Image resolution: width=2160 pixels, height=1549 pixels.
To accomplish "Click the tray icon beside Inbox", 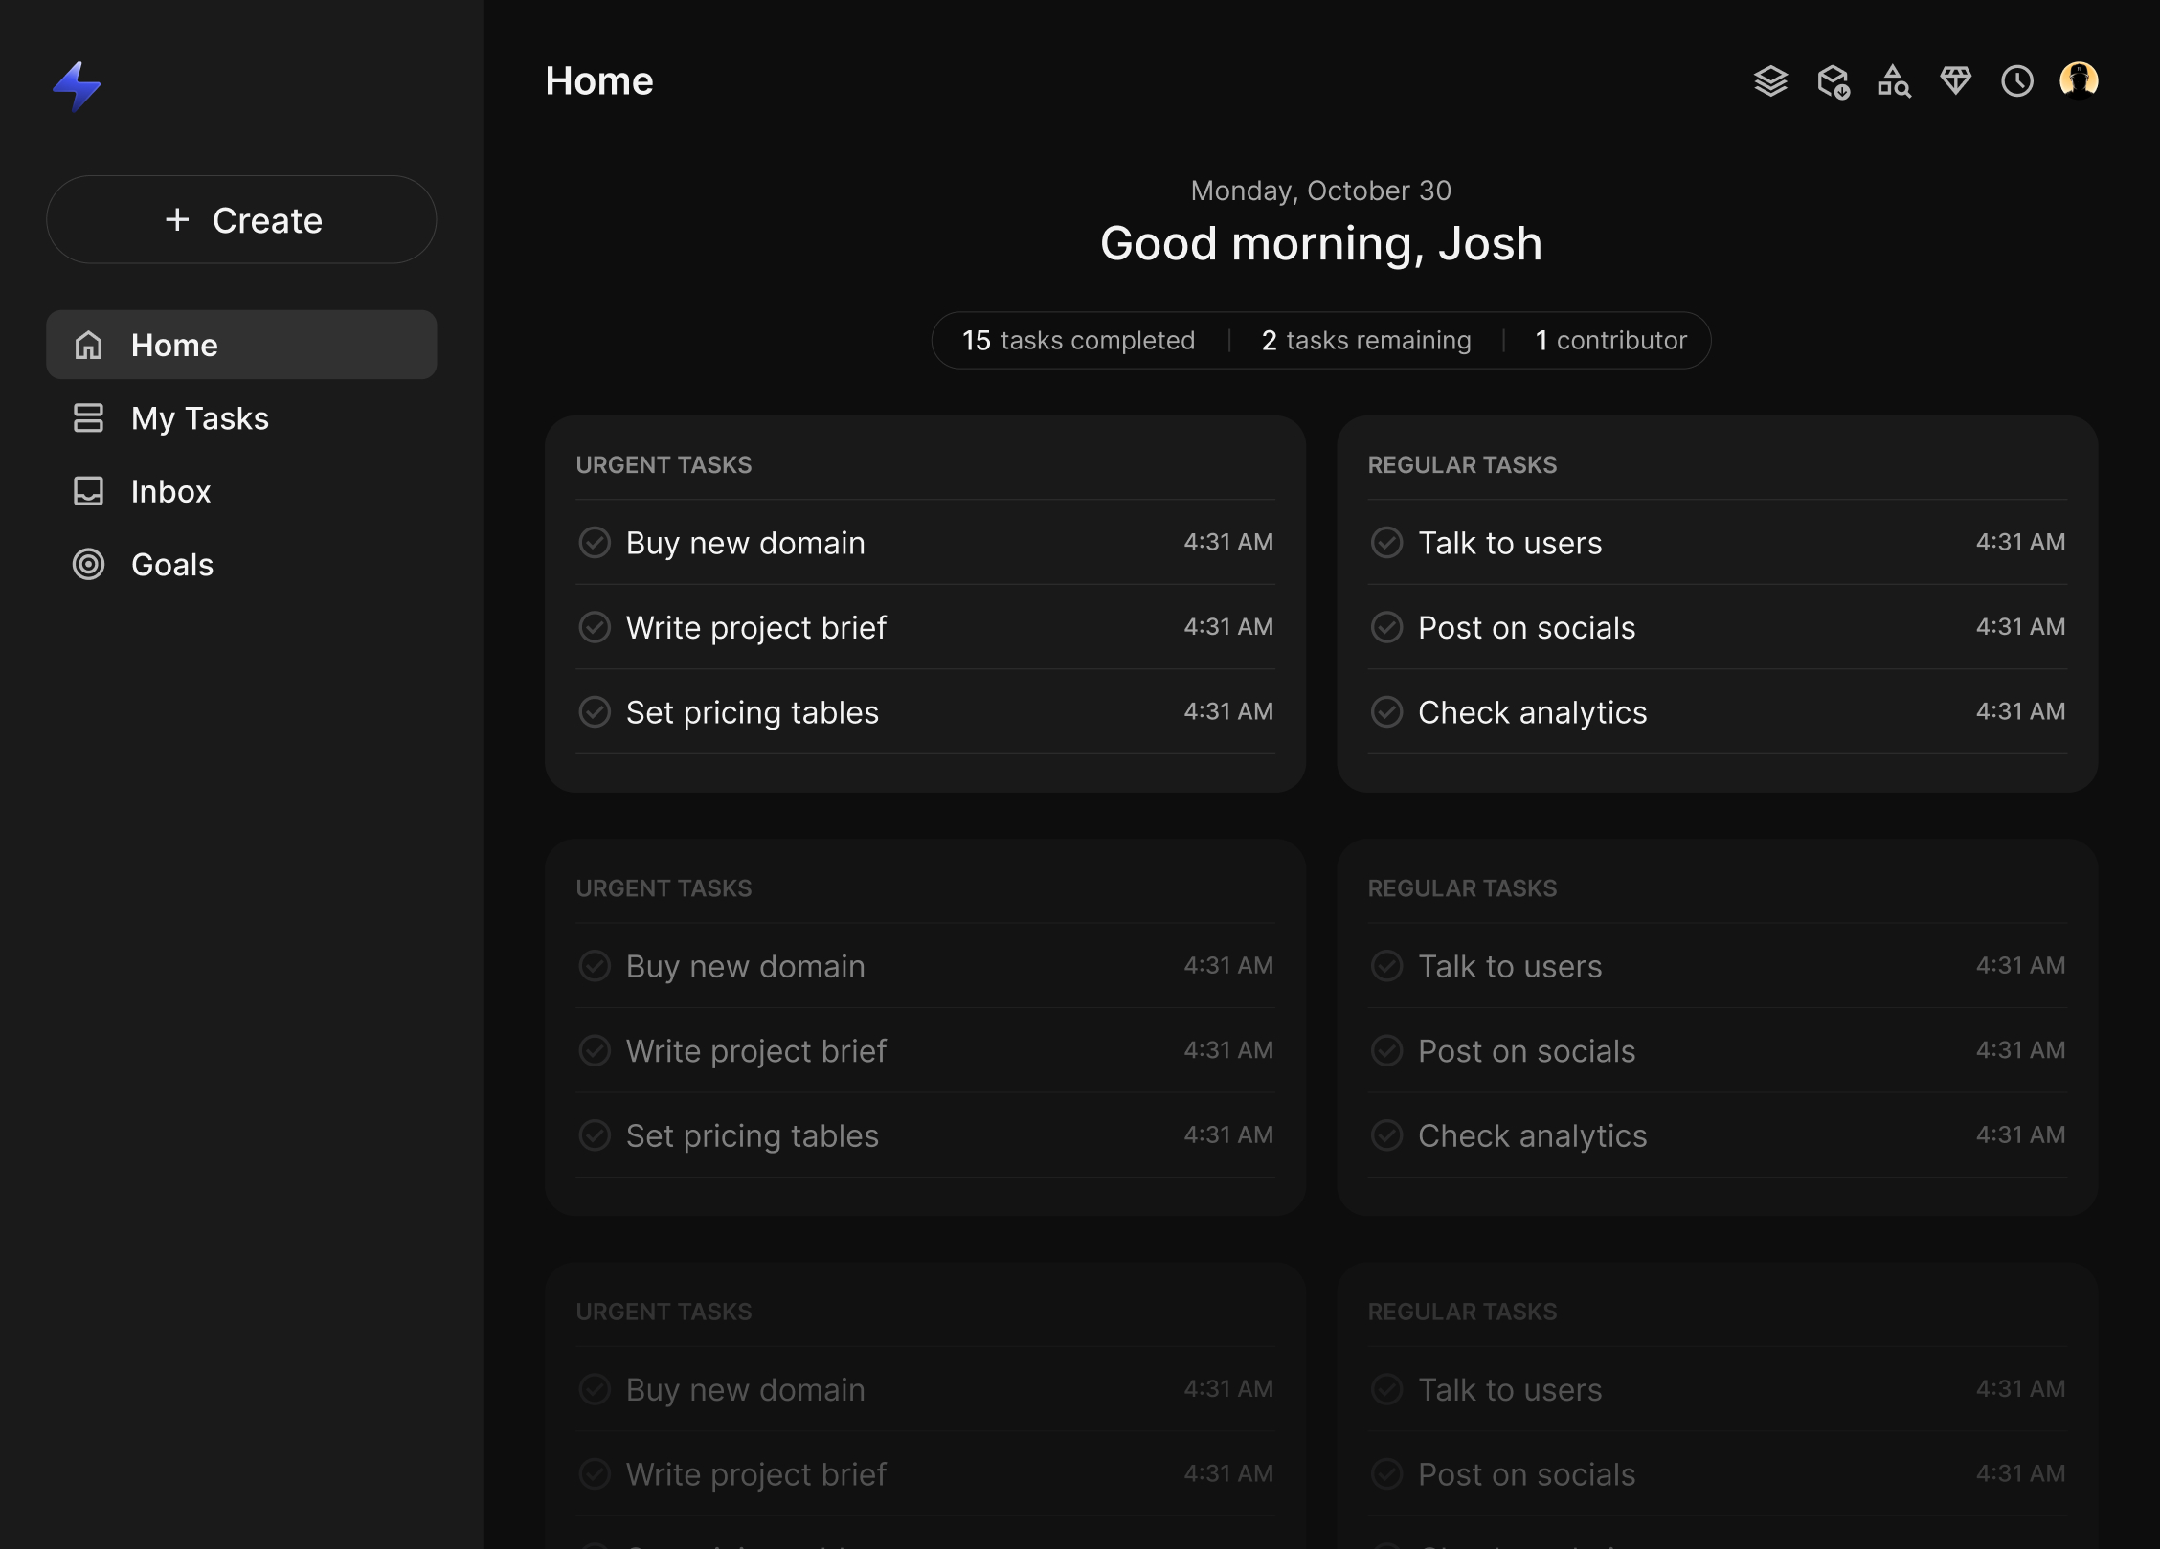I will pos(88,491).
